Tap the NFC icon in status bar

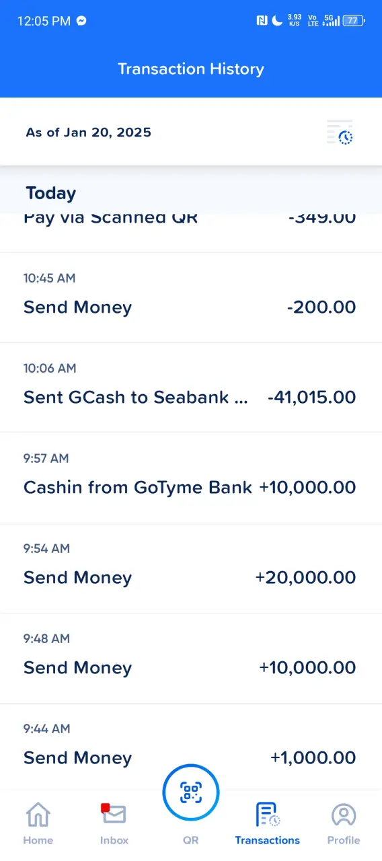pos(262,21)
